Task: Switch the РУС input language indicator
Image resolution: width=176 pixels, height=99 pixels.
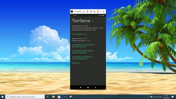Action: click(160, 97)
